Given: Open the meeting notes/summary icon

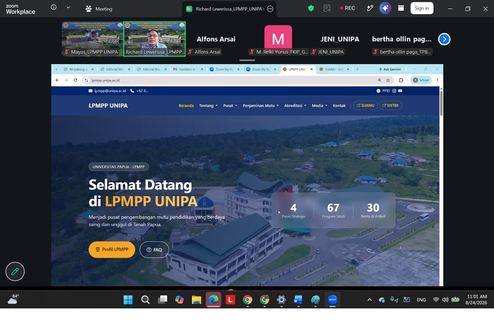Looking at the screenshot, I should point(327,8).
